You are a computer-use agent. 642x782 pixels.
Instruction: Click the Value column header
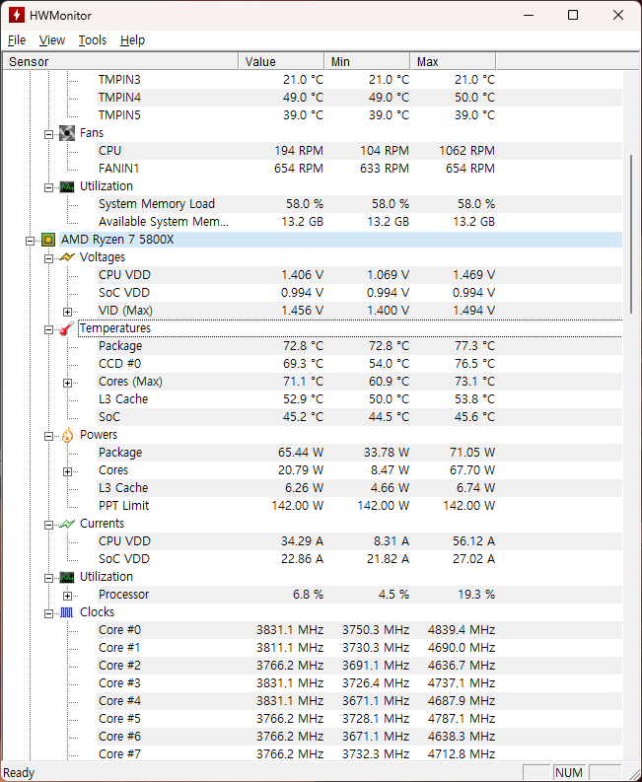(281, 61)
